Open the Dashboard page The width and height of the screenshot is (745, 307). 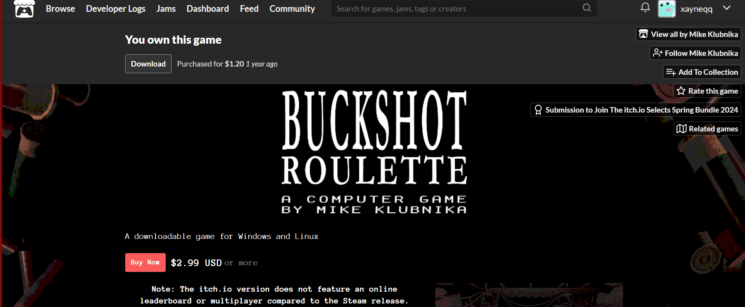pos(208,9)
